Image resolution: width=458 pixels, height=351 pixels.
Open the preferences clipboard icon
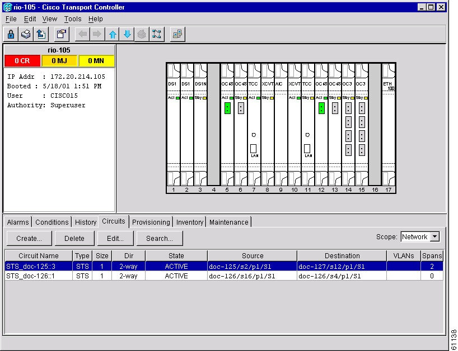click(62, 35)
